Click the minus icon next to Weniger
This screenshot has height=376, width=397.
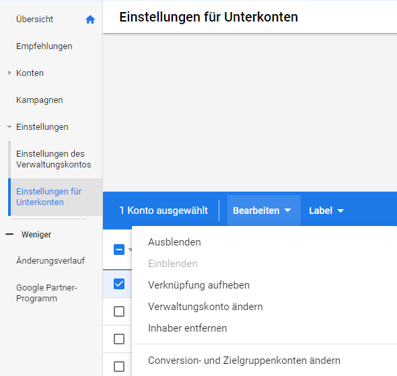tap(9, 235)
